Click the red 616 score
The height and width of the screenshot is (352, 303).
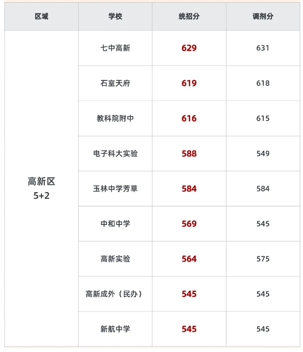(189, 118)
